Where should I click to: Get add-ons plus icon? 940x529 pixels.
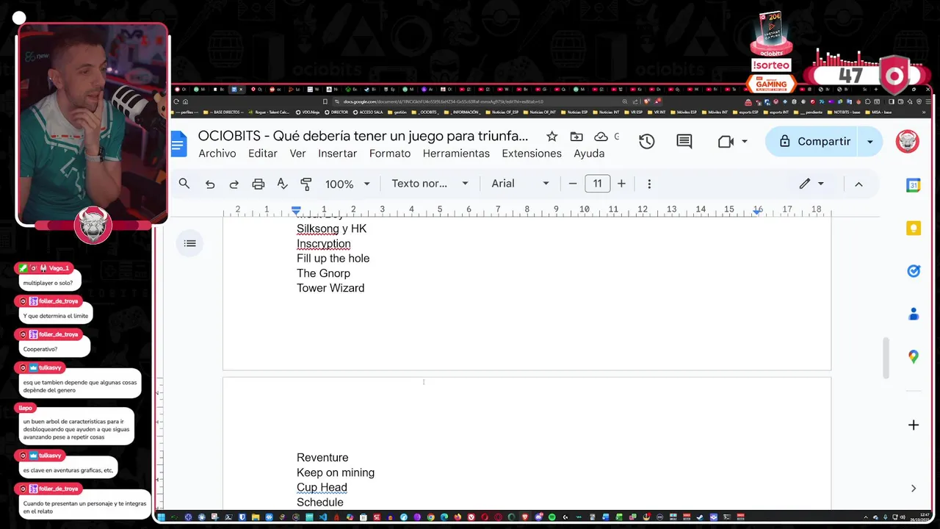(x=914, y=425)
